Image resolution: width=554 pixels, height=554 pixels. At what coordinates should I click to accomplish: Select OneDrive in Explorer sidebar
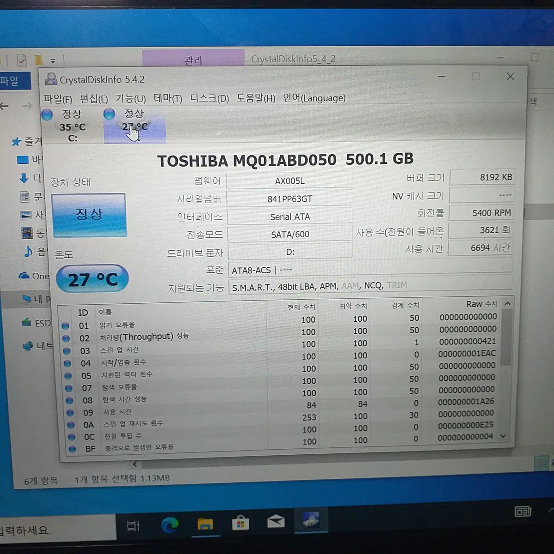[34, 276]
